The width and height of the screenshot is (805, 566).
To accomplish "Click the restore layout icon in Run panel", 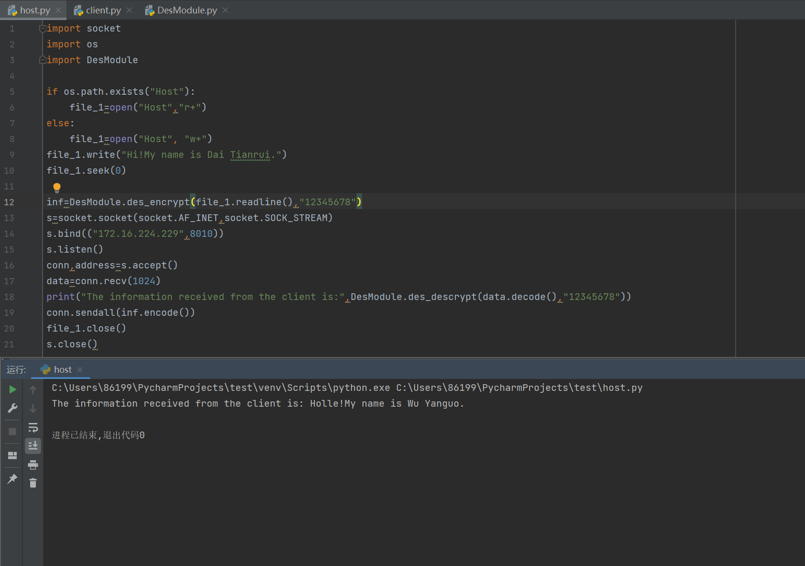I will pos(13,455).
